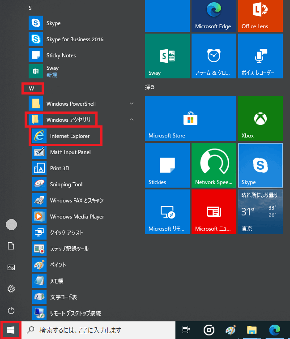This screenshot has height=339, width=290.
Task: Launch Skype for Business 2016
Action: pos(82,39)
